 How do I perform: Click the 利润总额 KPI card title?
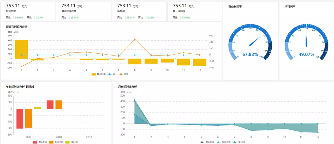pos(11,11)
